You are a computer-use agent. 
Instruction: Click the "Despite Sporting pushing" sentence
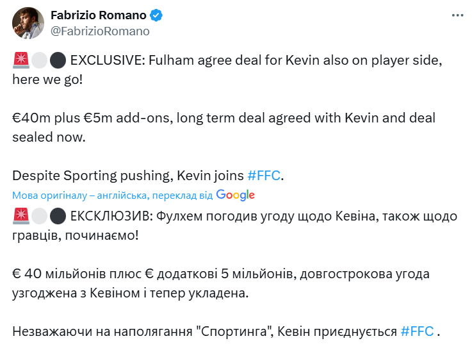[128, 175]
